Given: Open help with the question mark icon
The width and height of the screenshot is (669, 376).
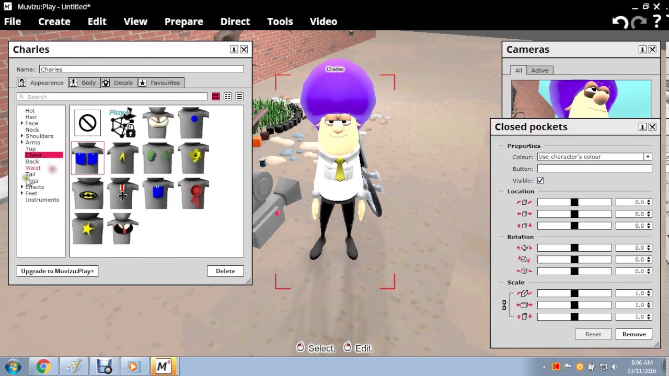Looking at the screenshot, I should [x=657, y=21].
